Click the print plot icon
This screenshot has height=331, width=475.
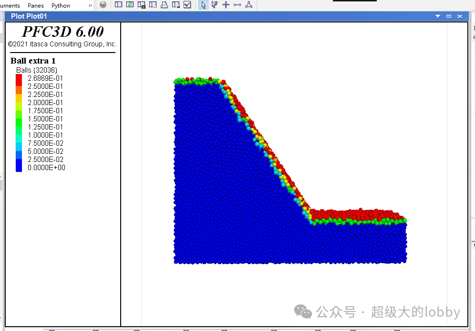tap(164, 5)
